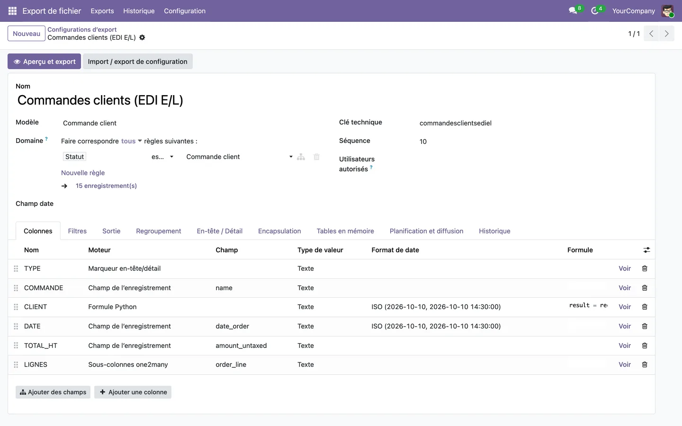Click Import / export de configuration
The height and width of the screenshot is (426, 682).
pos(137,62)
